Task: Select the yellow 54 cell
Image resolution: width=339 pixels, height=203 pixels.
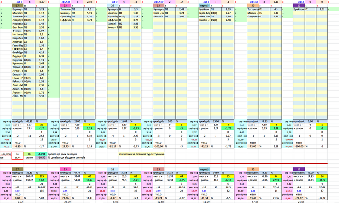Action: tap(322, 176)
